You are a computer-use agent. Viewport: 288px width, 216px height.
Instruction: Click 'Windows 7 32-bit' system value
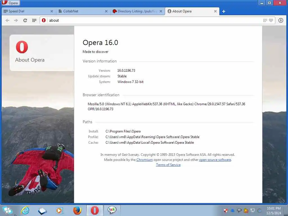(x=130, y=82)
